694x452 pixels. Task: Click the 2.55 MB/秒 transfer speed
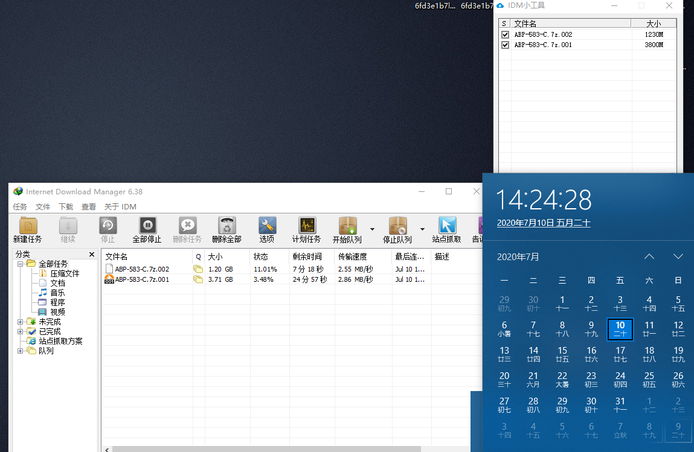355,269
